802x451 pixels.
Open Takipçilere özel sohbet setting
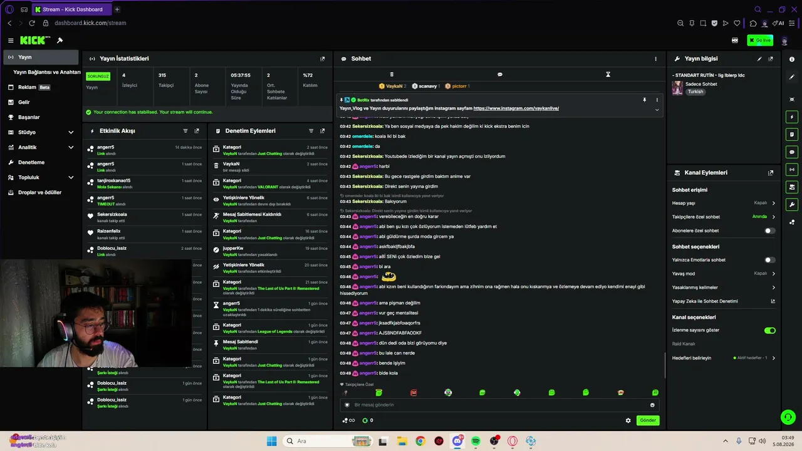coord(724,217)
